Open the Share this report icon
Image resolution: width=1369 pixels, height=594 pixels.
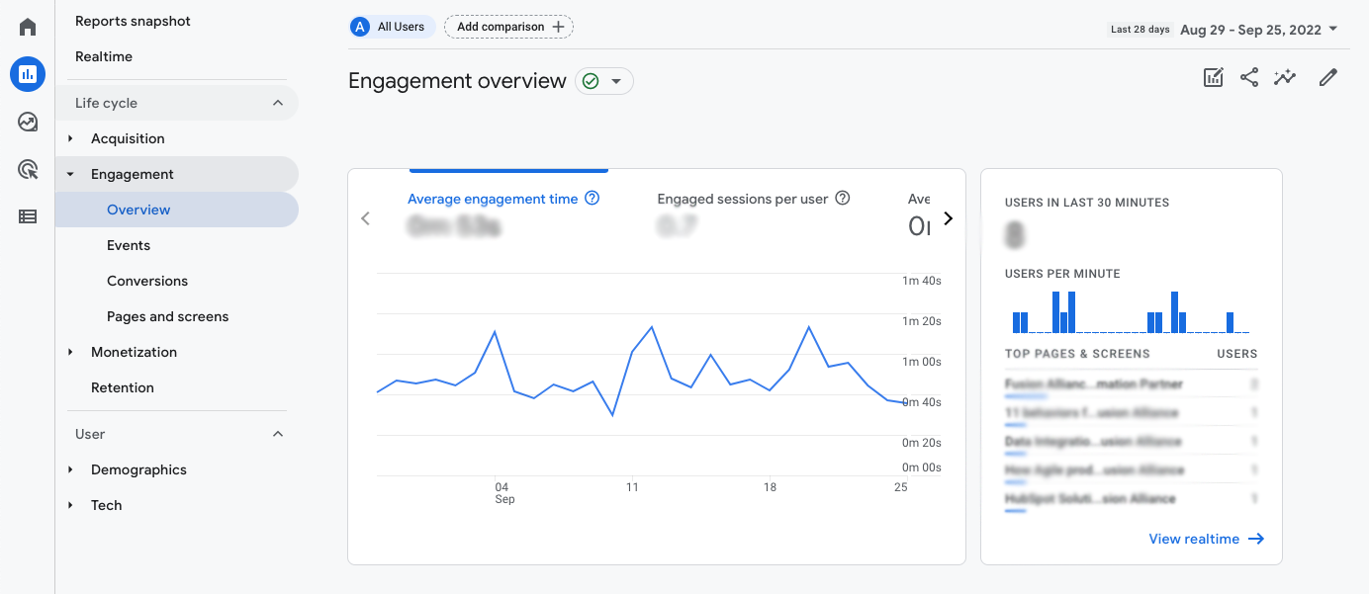(1248, 76)
